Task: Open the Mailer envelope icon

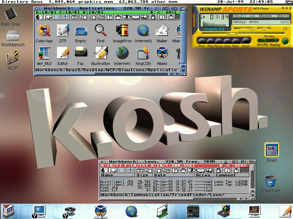Action: click(162, 31)
